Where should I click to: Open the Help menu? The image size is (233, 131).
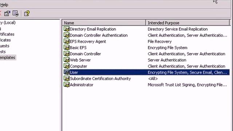pyautogui.click(x=4, y=5)
